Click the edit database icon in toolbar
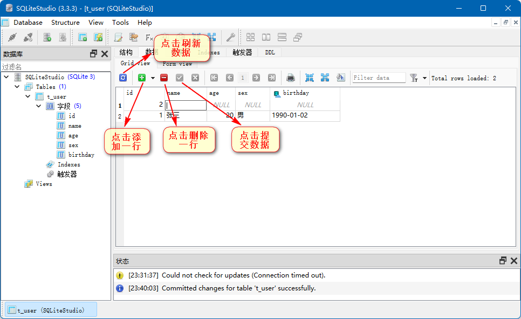Screen dimensions: 521x319 click(63, 37)
